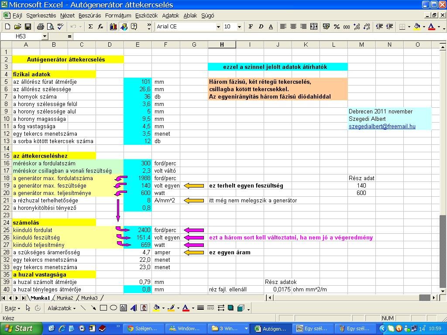The height and width of the screenshot is (335, 447).
Task: Toggle align right
Action: [x=303, y=27]
